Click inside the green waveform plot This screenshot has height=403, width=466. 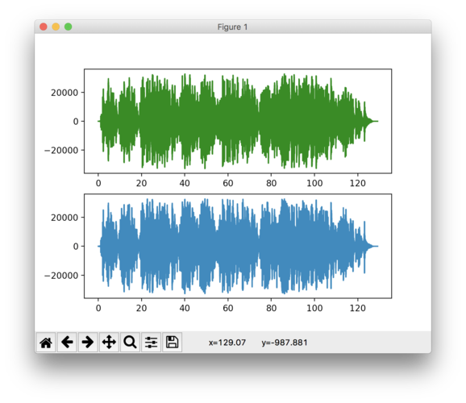238,121
